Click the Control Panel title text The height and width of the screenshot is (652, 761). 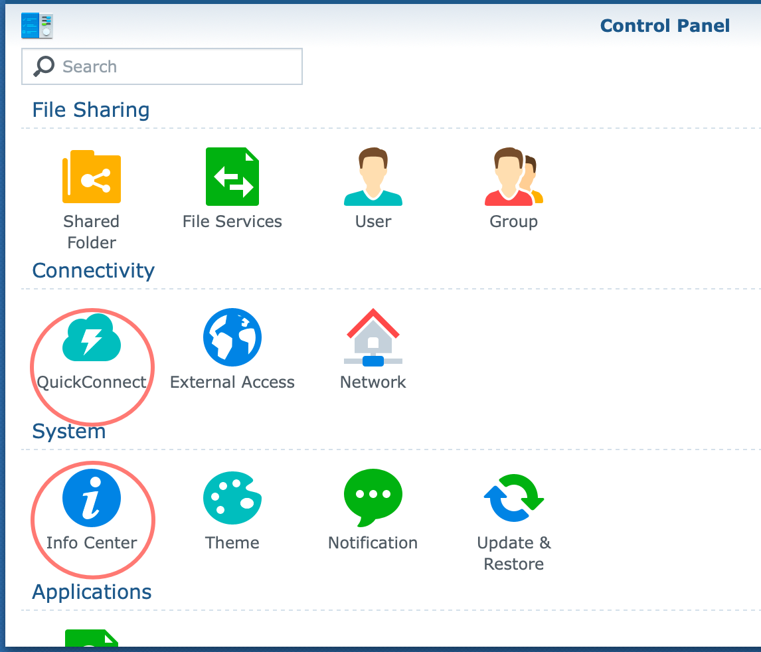[x=665, y=25]
